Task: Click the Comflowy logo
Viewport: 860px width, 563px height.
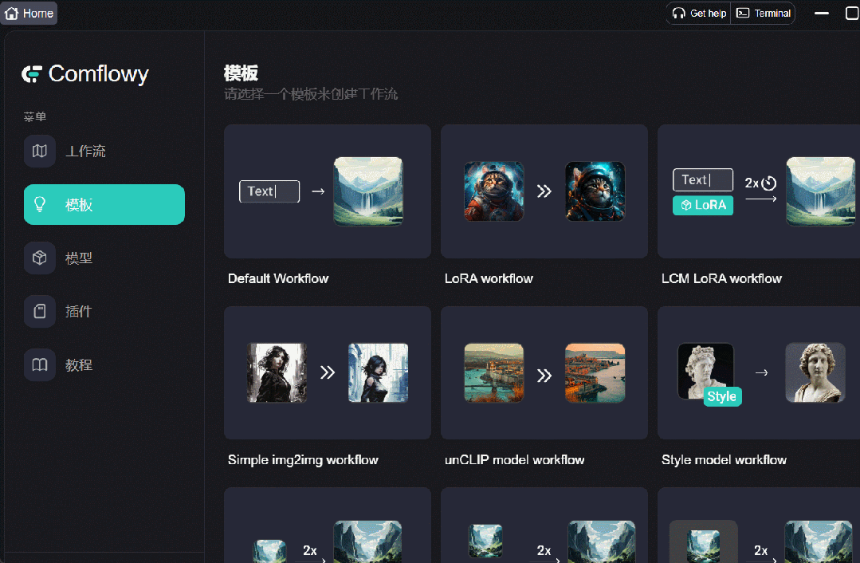Action: [x=84, y=73]
